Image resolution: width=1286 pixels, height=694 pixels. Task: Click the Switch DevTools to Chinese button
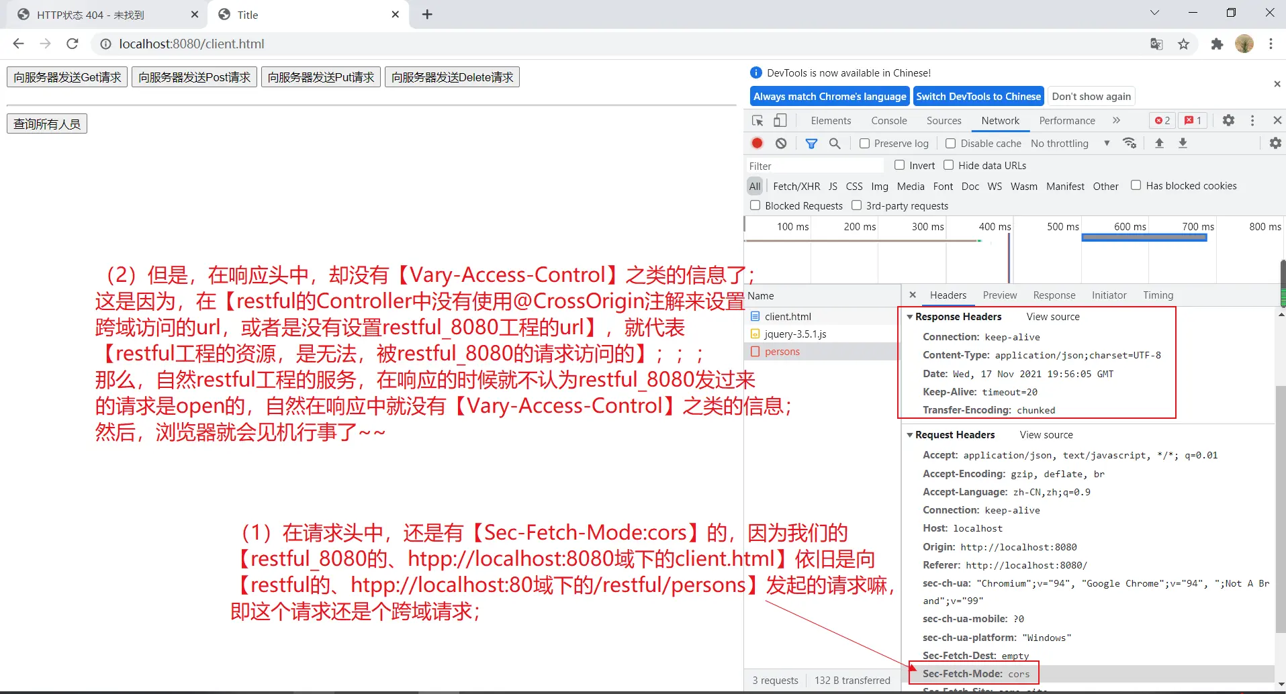point(978,96)
